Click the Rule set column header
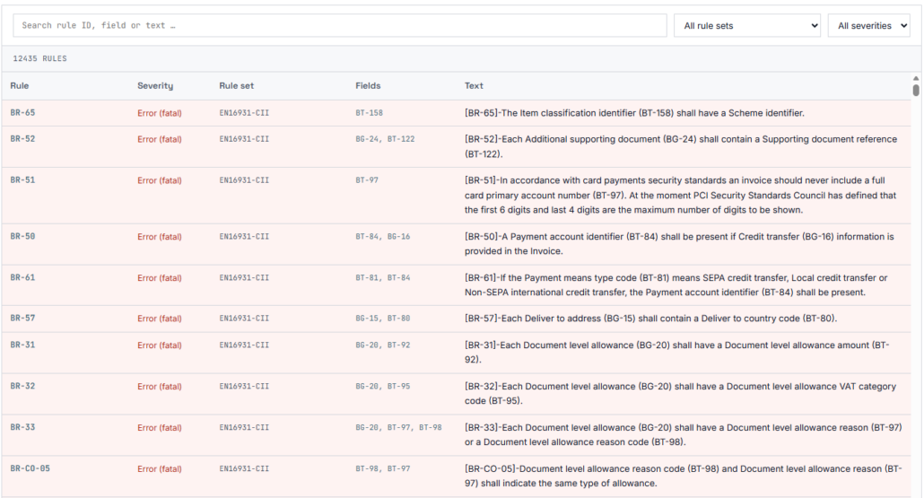This screenshot has width=924, height=498. [x=236, y=85]
